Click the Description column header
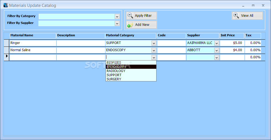This screenshot has height=140, width=271. [x=81, y=35]
